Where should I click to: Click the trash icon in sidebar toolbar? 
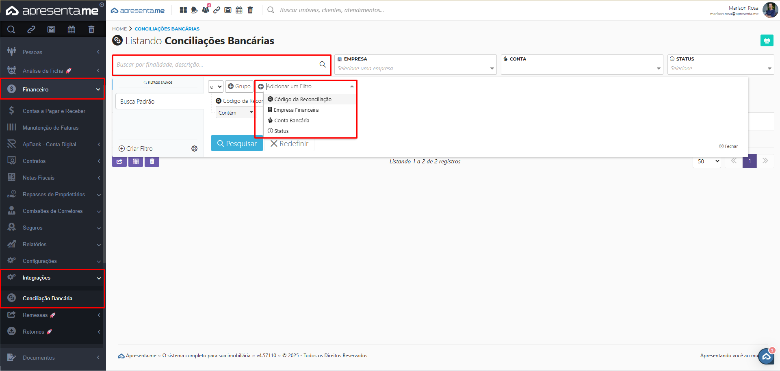pos(91,29)
